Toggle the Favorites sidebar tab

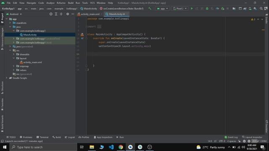coord(2,104)
